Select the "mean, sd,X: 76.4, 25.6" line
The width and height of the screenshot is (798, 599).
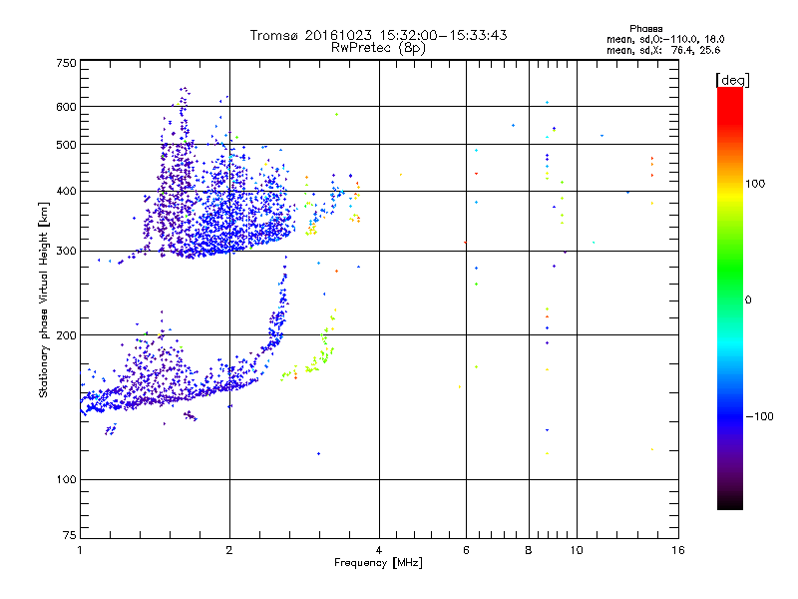coord(663,50)
